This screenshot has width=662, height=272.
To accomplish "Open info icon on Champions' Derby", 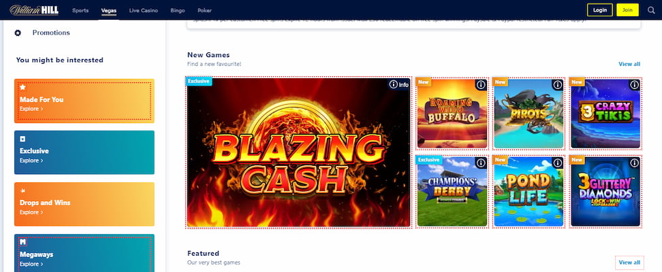I will point(481,163).
